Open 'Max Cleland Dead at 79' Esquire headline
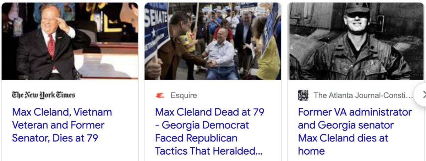 [x=210, y=132]
